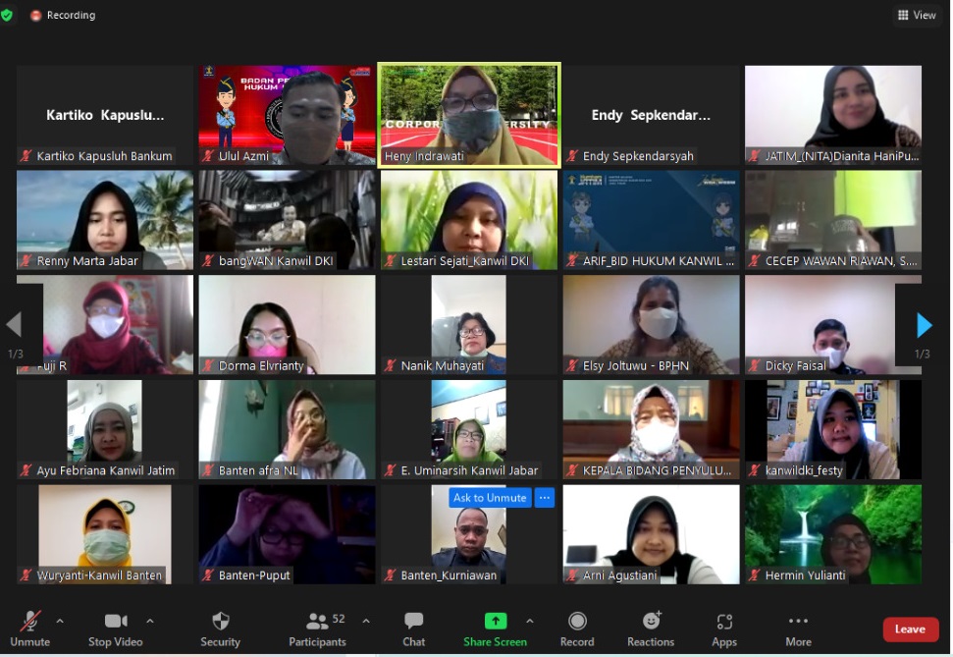Select Heny Indrawati's video tile
Screen dimensions: 953x657
tap(469, 114)
